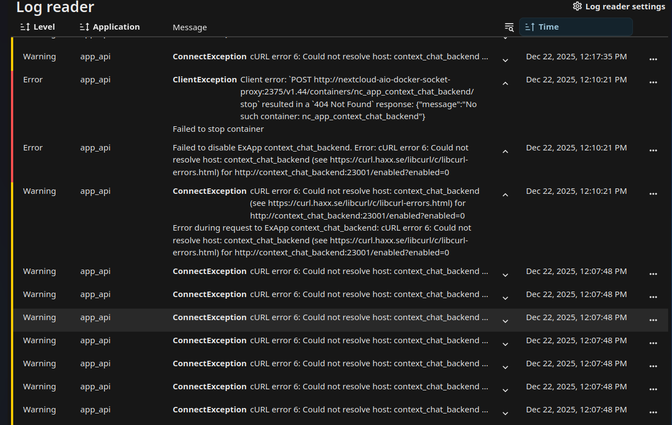Open actions menu for 12:10:21 PM warning row
The width and height of the screenshot is (672, 425).
(x=653, y=194)
